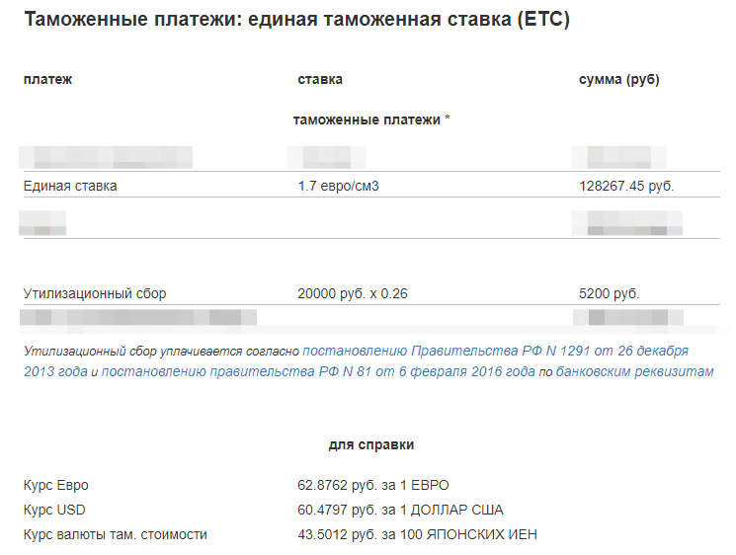Click the 20000 руб. x 0.26 rate
The image size is (736, 555).
[353, 293]
